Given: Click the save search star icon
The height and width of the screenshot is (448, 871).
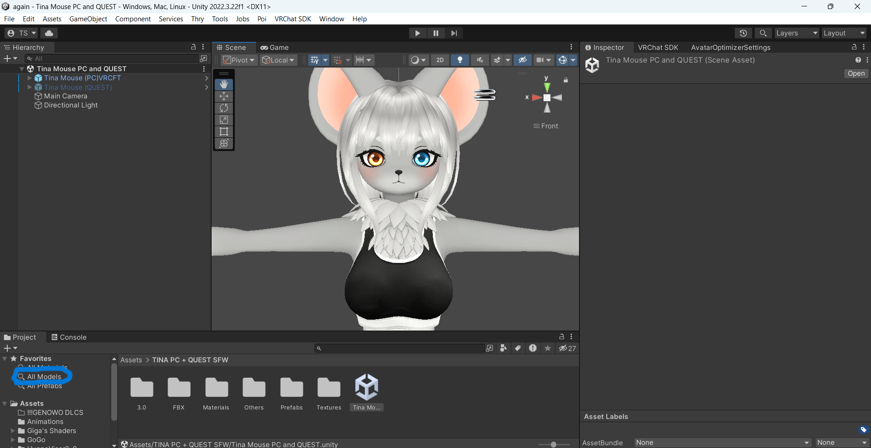Looking at the screenshot, I should point(548,348).
